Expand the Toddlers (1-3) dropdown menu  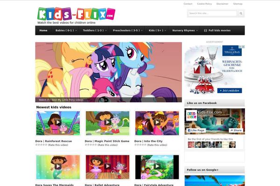(x=95, y=30)
